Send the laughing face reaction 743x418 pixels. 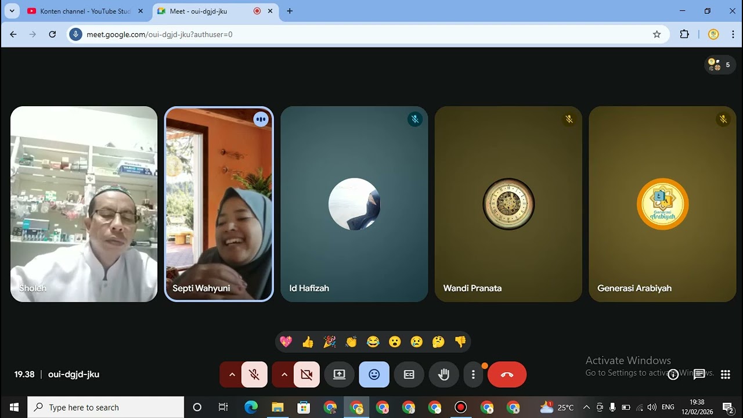(x=373, y=342)
